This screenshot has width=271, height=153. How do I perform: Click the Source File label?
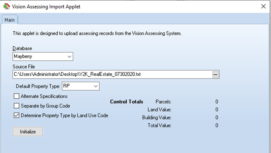pyautogui.click(x=24, y=66)
